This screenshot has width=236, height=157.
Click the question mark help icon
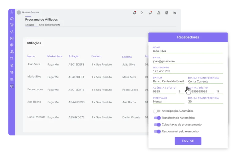coord(142,13)
